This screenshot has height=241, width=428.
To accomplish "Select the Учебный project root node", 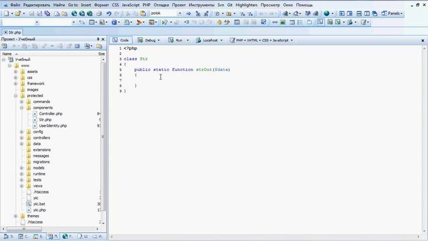I will coord(23,60).
